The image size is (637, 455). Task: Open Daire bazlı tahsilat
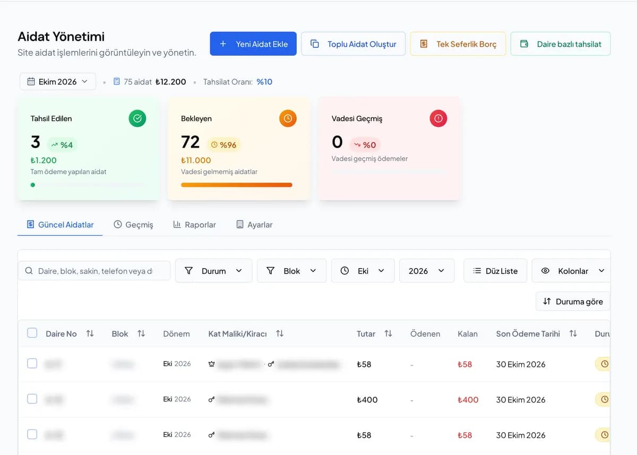coord(561,44)
